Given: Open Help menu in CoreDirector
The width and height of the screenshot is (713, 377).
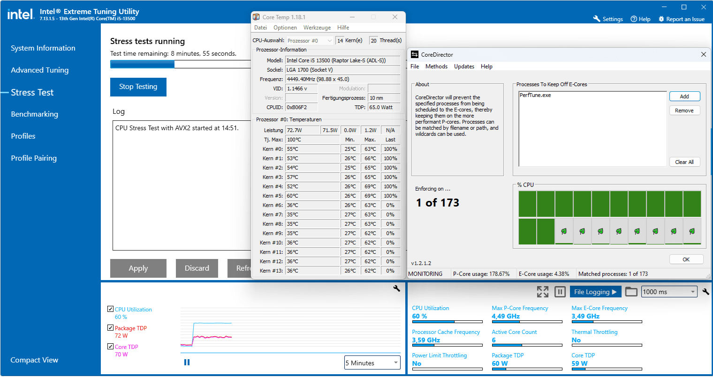Looking at the screenshot, I should [x=486, y=67].
